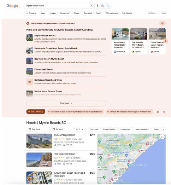Screen dimensions: 171x185
Task: Give thumbs down feedback on AI result
Action: [x=164, y=112]
